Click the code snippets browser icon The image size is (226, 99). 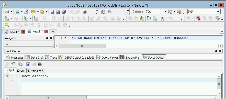103,12
